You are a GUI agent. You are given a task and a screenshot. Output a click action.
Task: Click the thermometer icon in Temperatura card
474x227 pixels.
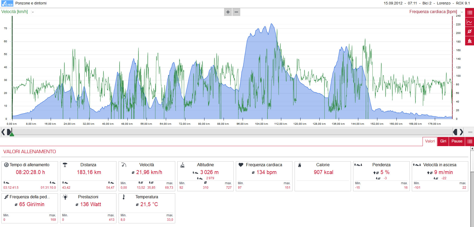124,197
